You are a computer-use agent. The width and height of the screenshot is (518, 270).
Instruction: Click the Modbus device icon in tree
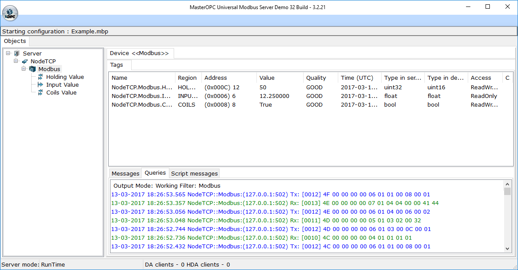(32, 69)
